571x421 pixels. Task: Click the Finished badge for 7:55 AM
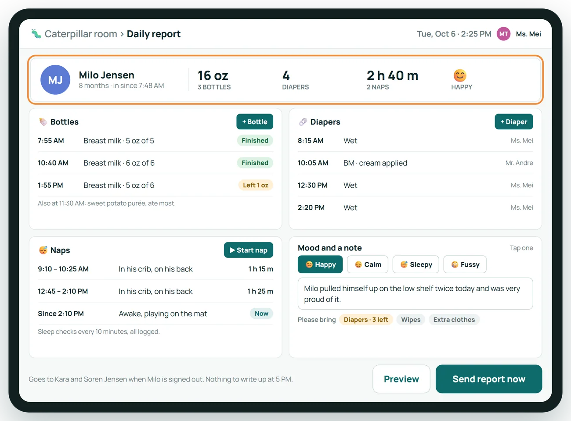255,141
